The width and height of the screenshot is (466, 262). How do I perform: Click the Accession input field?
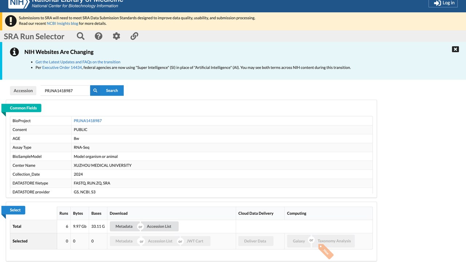tap(65, 91)
